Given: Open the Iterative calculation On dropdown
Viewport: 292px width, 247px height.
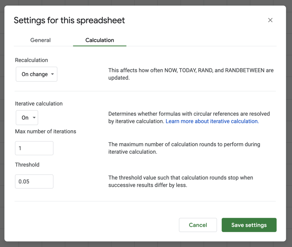Looking at the screenshot, I should [27, 118].
